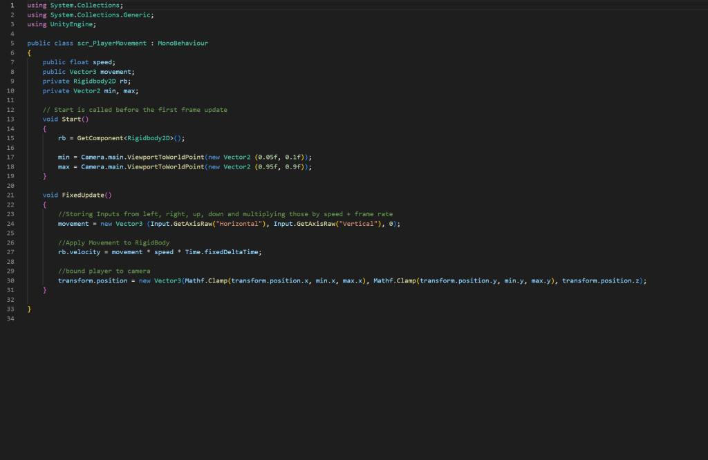Click line number 1 in the gutter
Screen dimensions: 708x460
click(x=12, y=6)
